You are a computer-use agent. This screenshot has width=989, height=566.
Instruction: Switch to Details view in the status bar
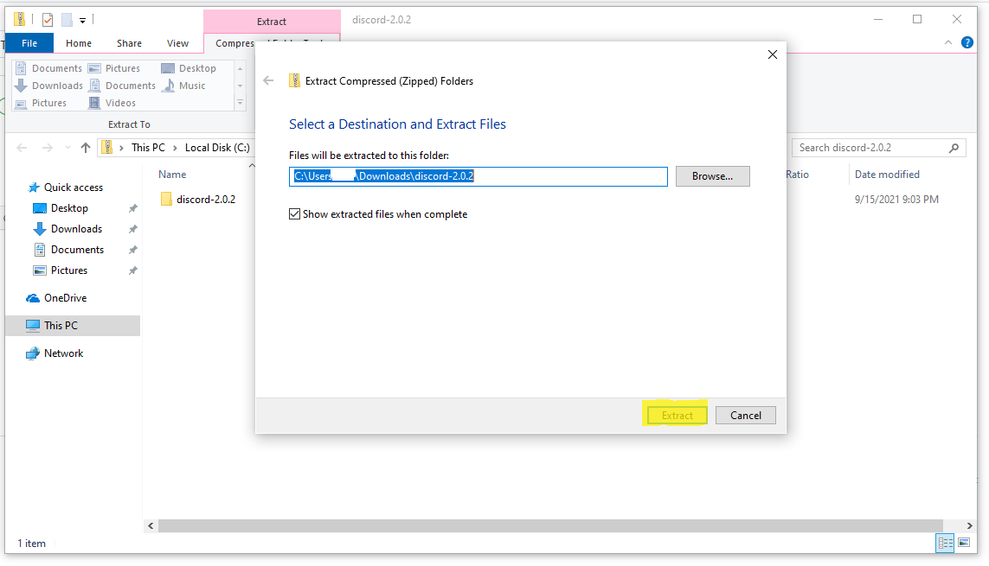pos(945,543)
